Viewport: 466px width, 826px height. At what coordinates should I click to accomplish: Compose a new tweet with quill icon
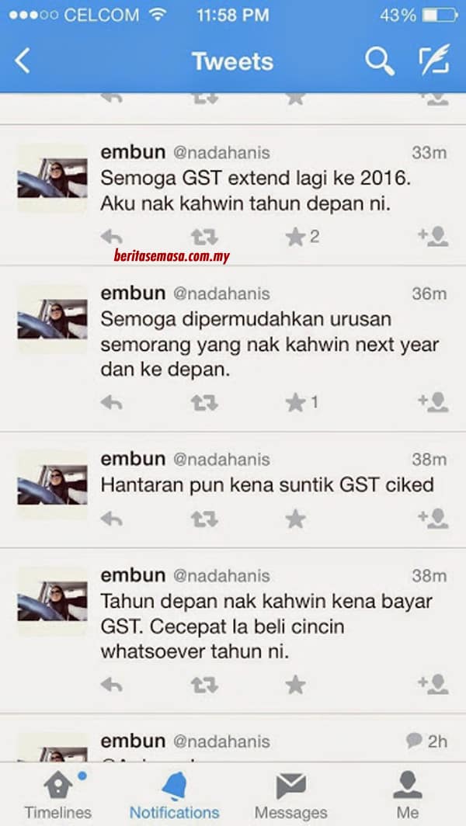tap(435, 60)
